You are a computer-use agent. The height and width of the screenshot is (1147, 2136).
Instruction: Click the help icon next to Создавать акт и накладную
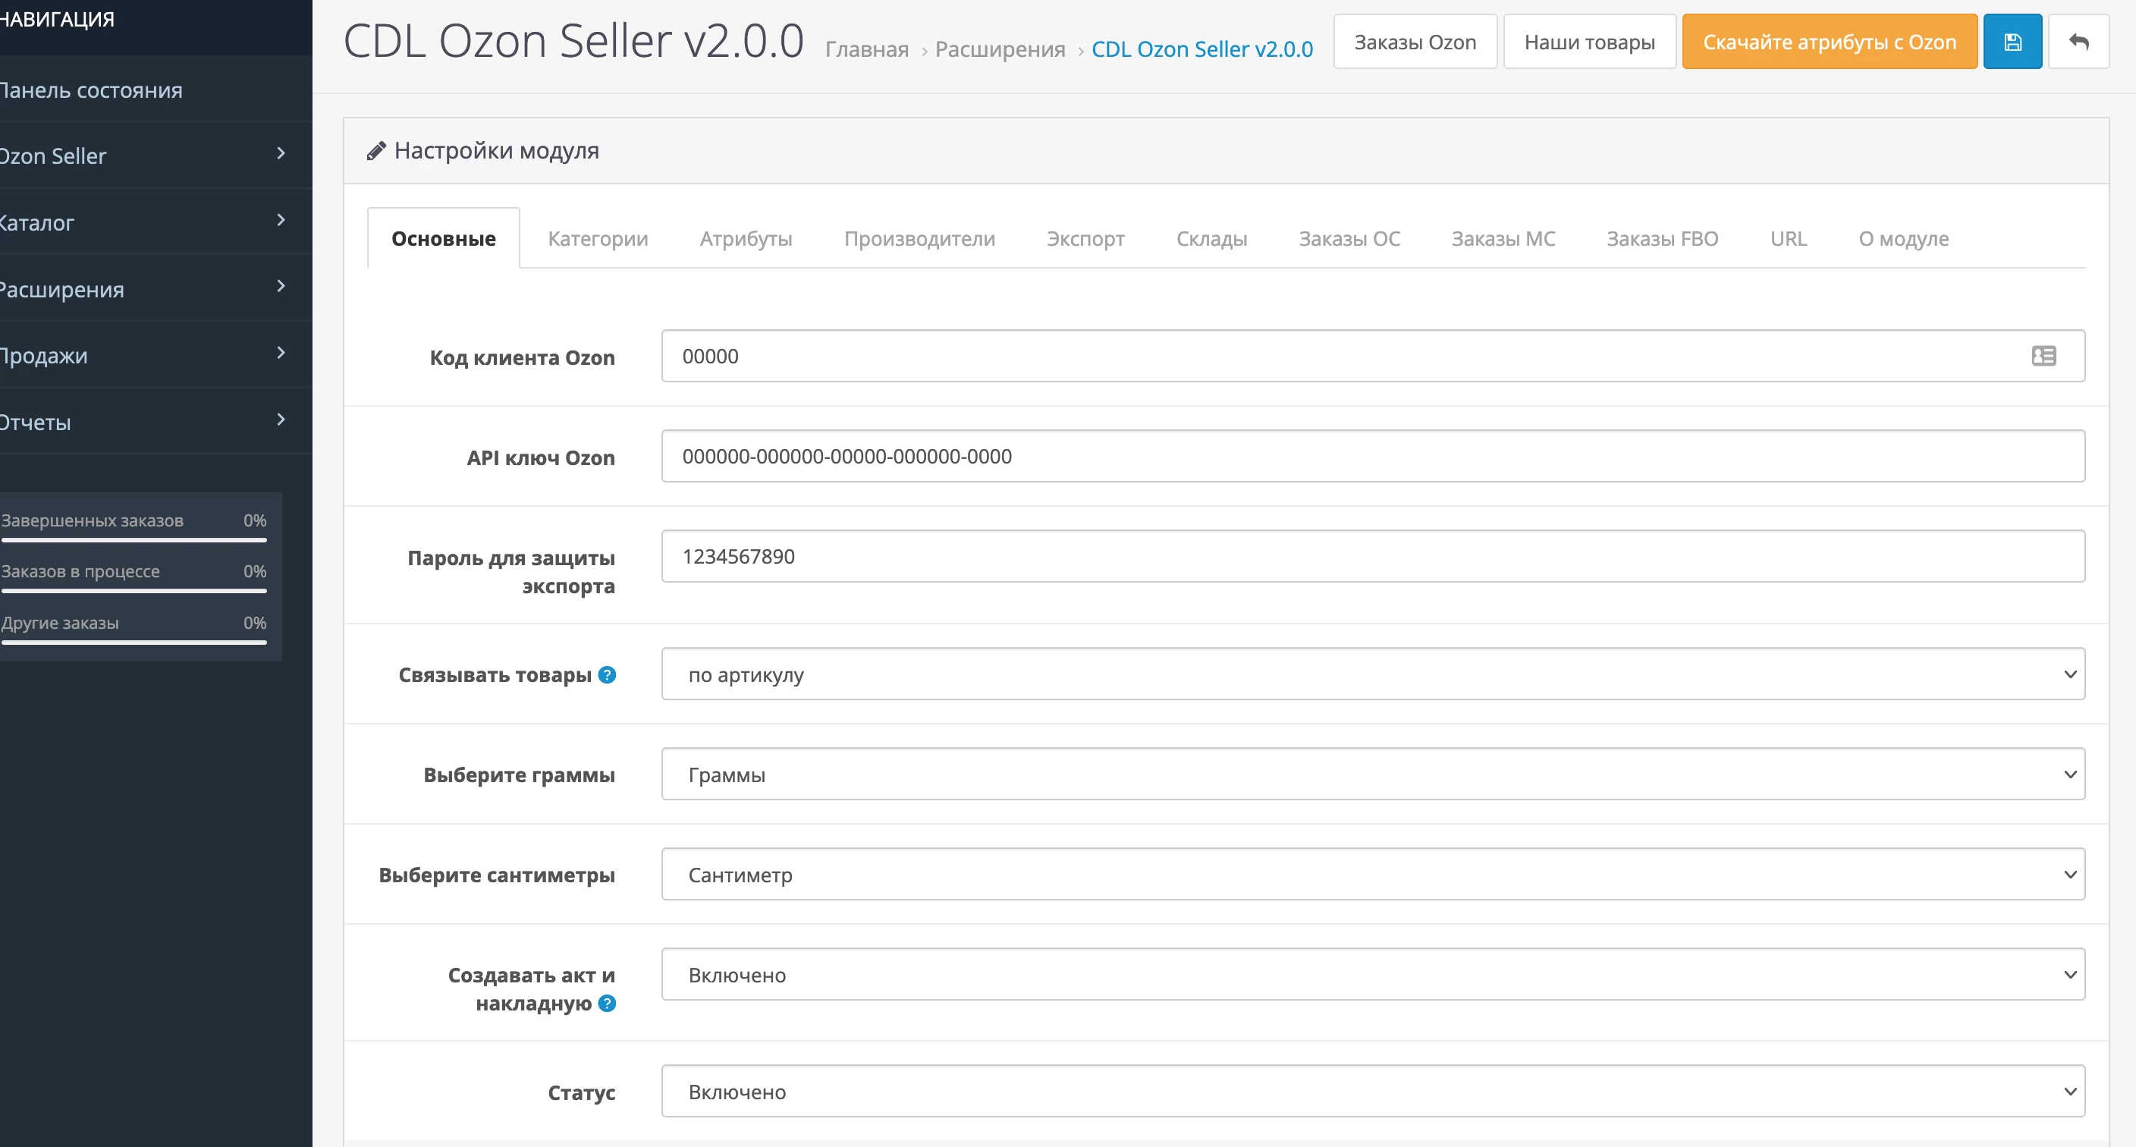coord(607,1004)
